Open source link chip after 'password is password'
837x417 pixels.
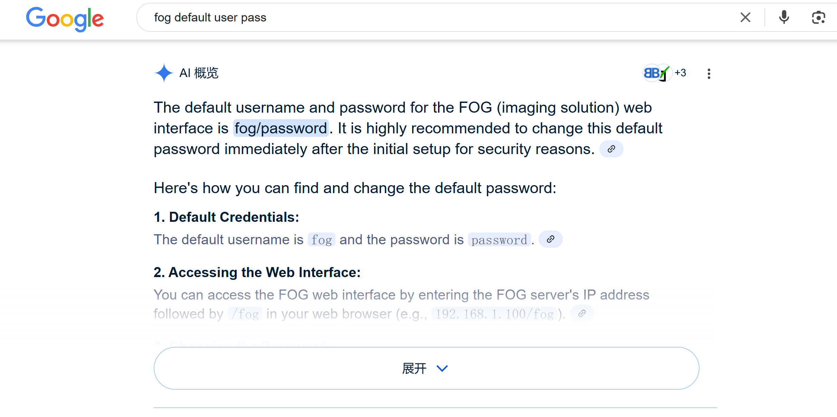click(x=550, y=239)
